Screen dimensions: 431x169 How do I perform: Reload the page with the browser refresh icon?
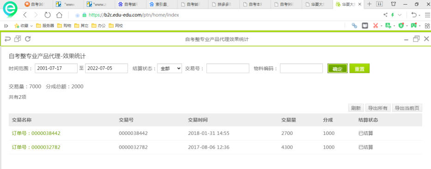pyautogui.click(x=48, y=15)
